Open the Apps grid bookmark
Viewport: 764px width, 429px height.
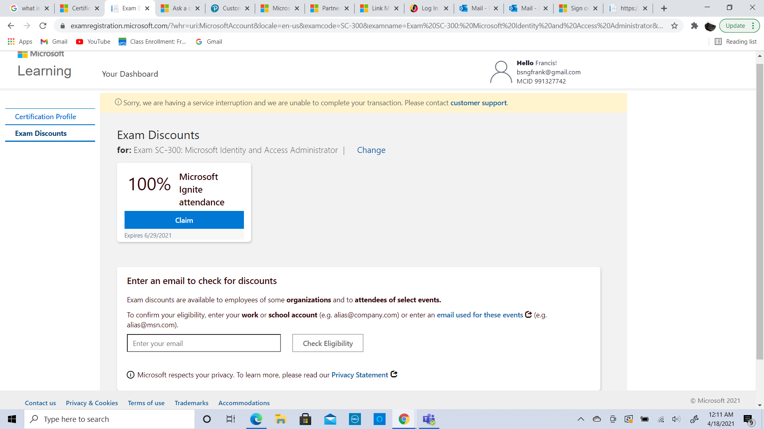20,42
